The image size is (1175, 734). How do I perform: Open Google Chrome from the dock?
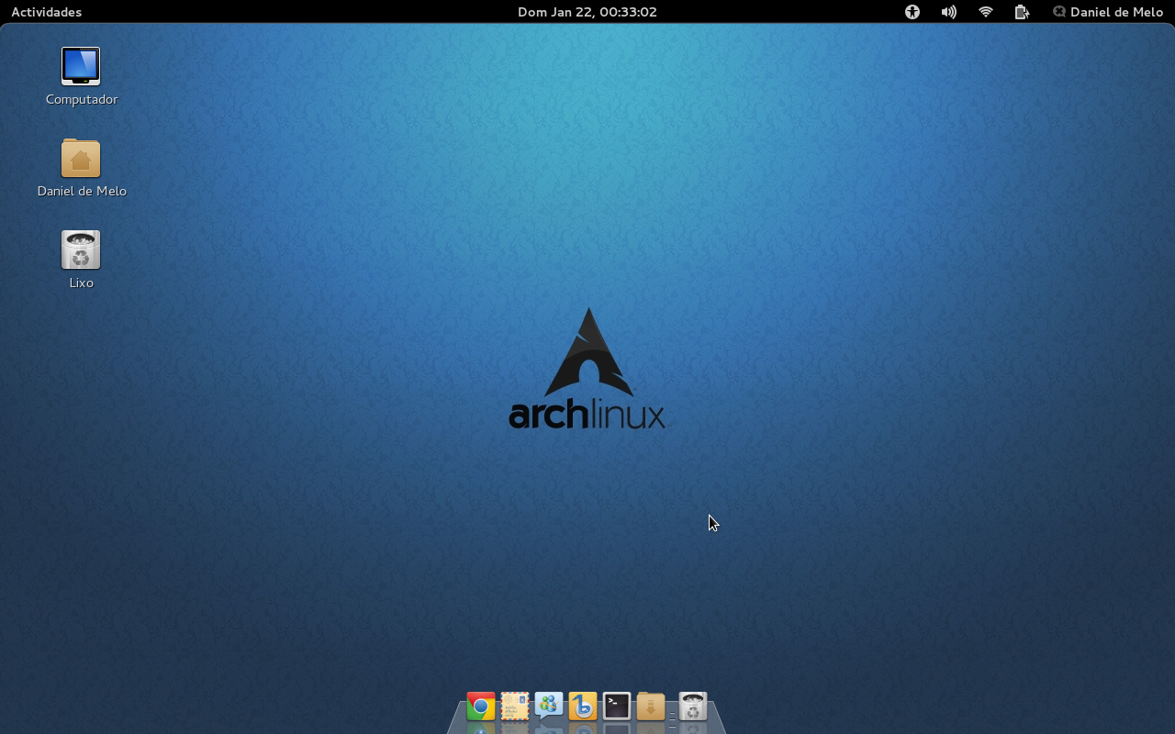tap(480, 706)
